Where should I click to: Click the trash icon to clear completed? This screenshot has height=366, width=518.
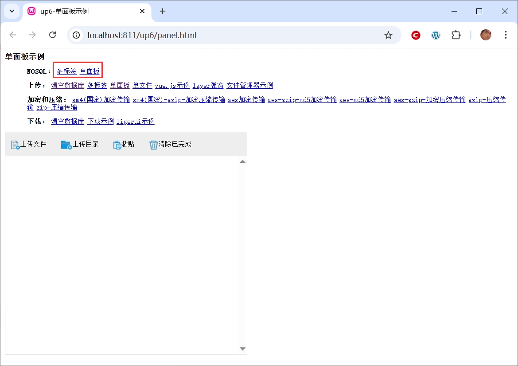(x=153, y=145)
